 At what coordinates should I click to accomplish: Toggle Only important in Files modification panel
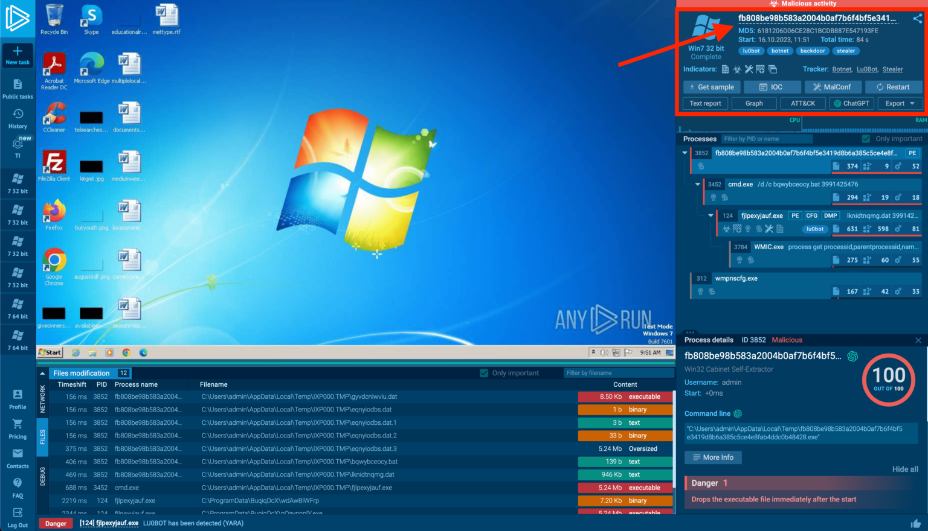coord(483,372)
